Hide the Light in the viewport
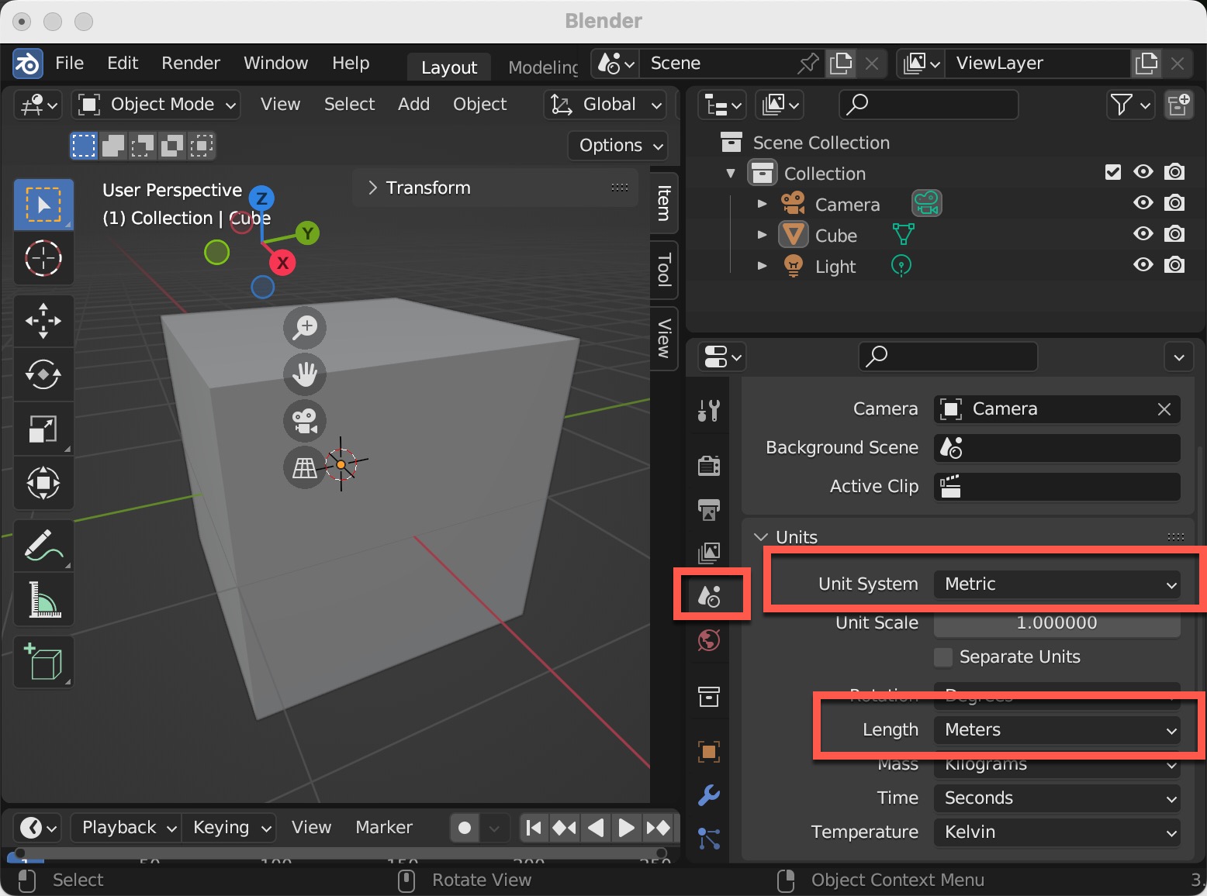The width and height of the screenshot is (1207, 896). click(1143, 265)
